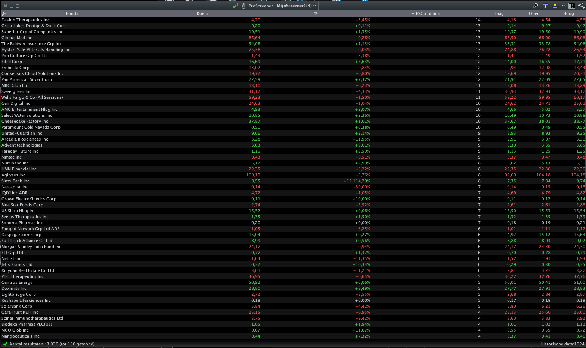Viewport: 586px width, 348px height.
Task: Select the Design Therapeutics Inc row
Action: (x=293, y=20)
